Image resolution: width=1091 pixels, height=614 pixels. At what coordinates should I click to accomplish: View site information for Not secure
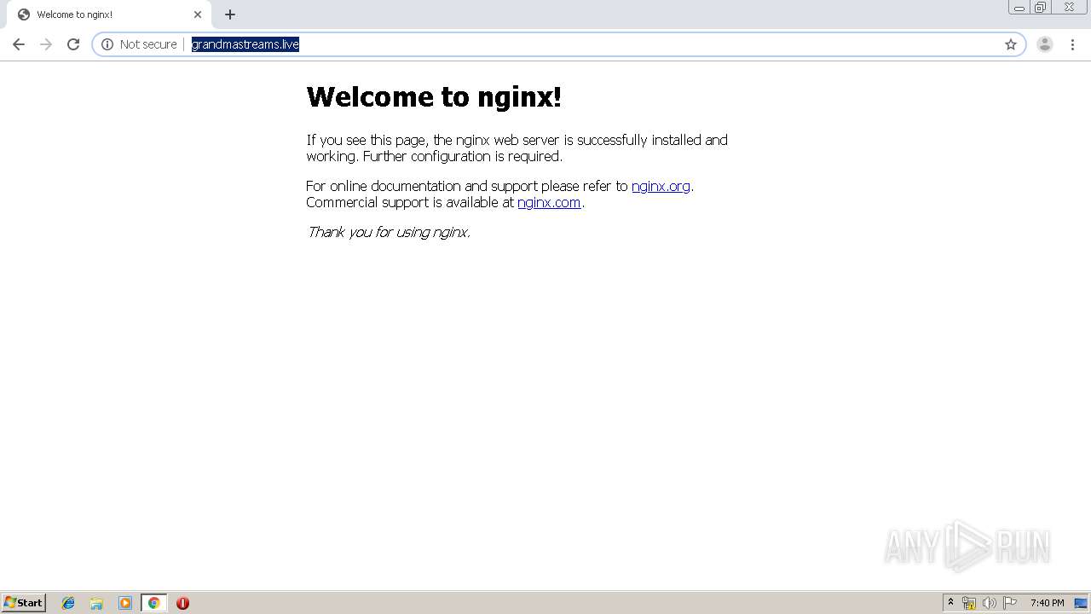click(107, 44)
